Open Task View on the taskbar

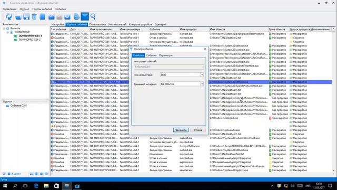coord(25,186)
